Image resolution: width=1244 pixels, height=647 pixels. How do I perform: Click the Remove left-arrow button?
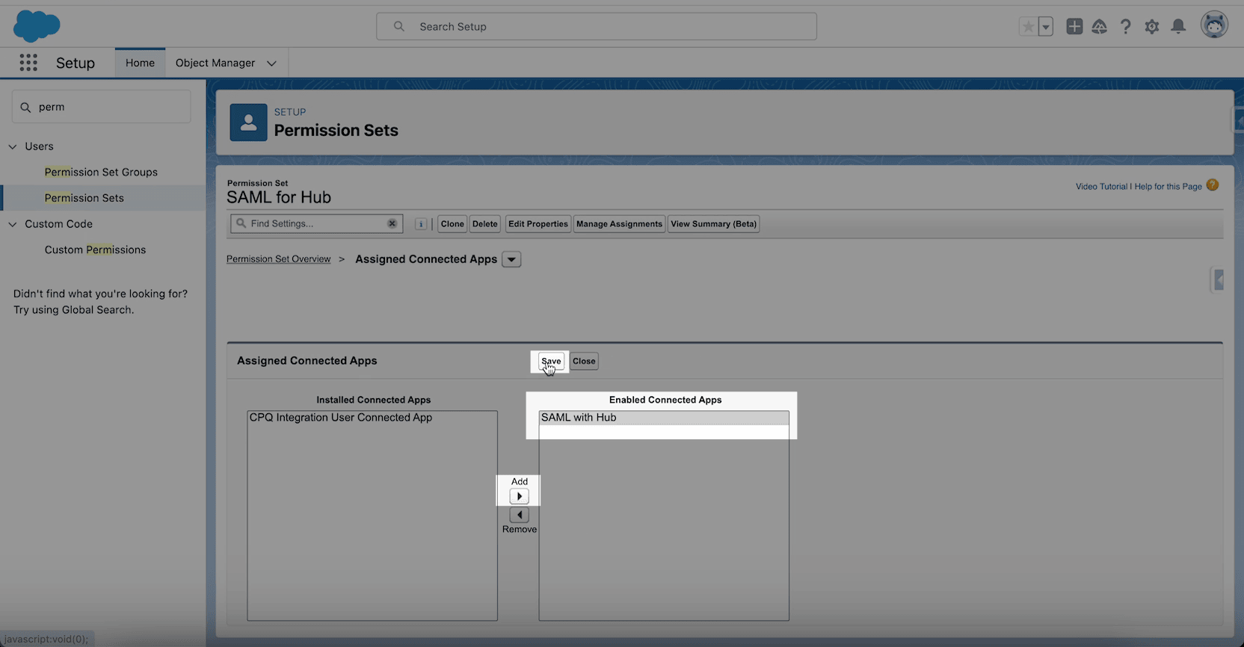[519, 515]
